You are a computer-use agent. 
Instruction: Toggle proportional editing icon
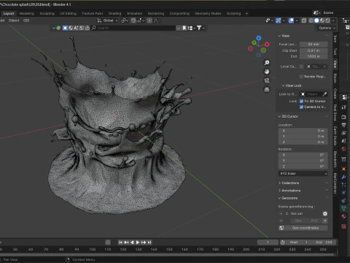coord(149,20)
